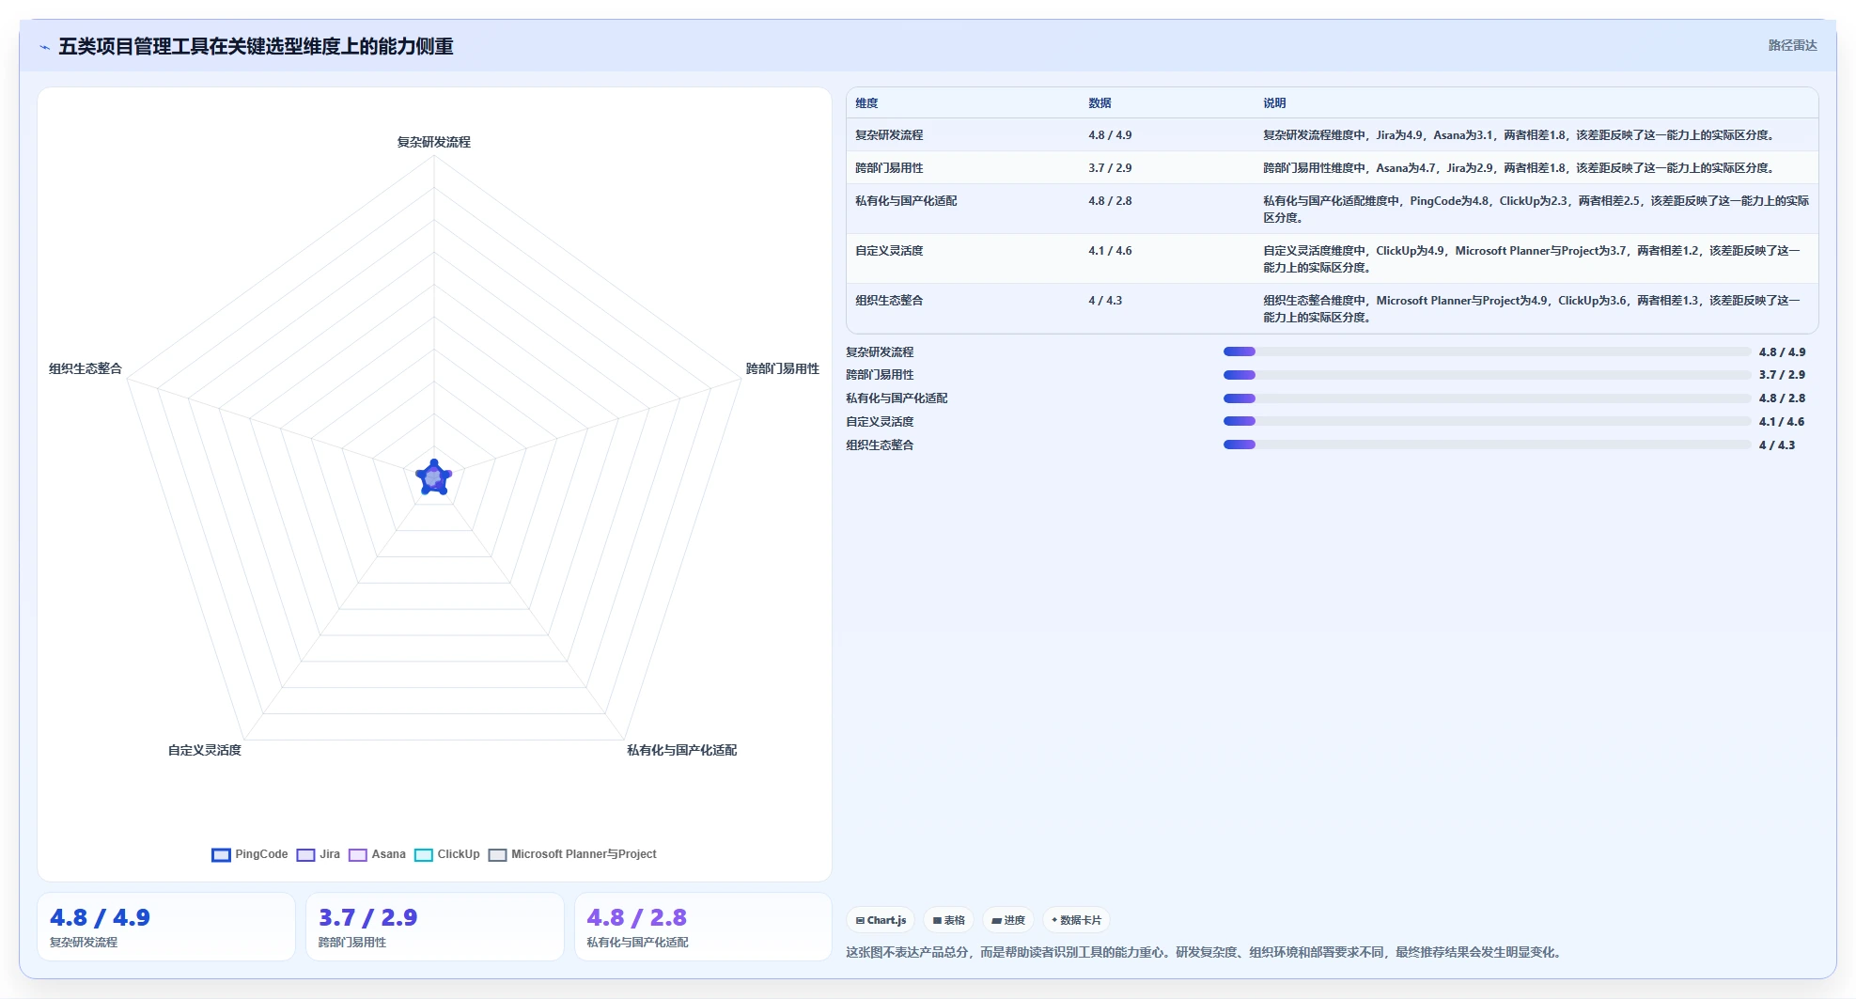
Task: Select the 组织生态整合 table row cell
Action: click(889, 301)
